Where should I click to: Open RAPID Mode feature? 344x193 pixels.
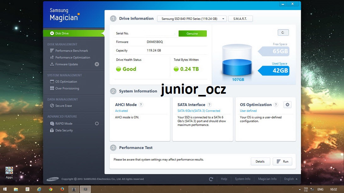[x=64, y=124]
